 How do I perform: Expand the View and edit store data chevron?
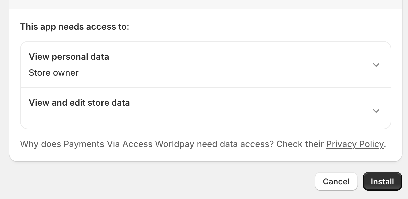(x=376, y=111)
